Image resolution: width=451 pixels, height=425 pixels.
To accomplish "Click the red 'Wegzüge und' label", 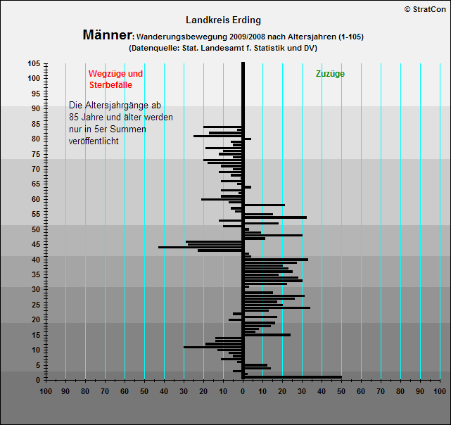I will pyautogui.click(x=115, y=74).
